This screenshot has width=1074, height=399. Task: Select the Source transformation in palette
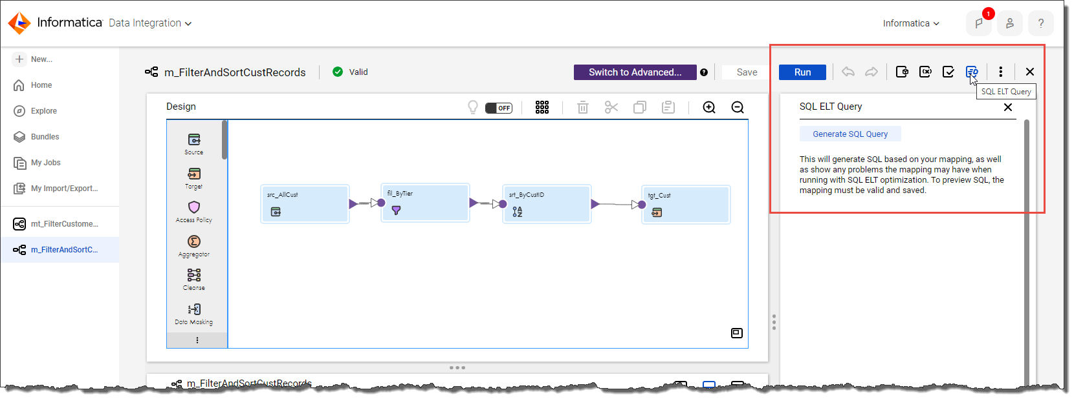coord(194,144)
